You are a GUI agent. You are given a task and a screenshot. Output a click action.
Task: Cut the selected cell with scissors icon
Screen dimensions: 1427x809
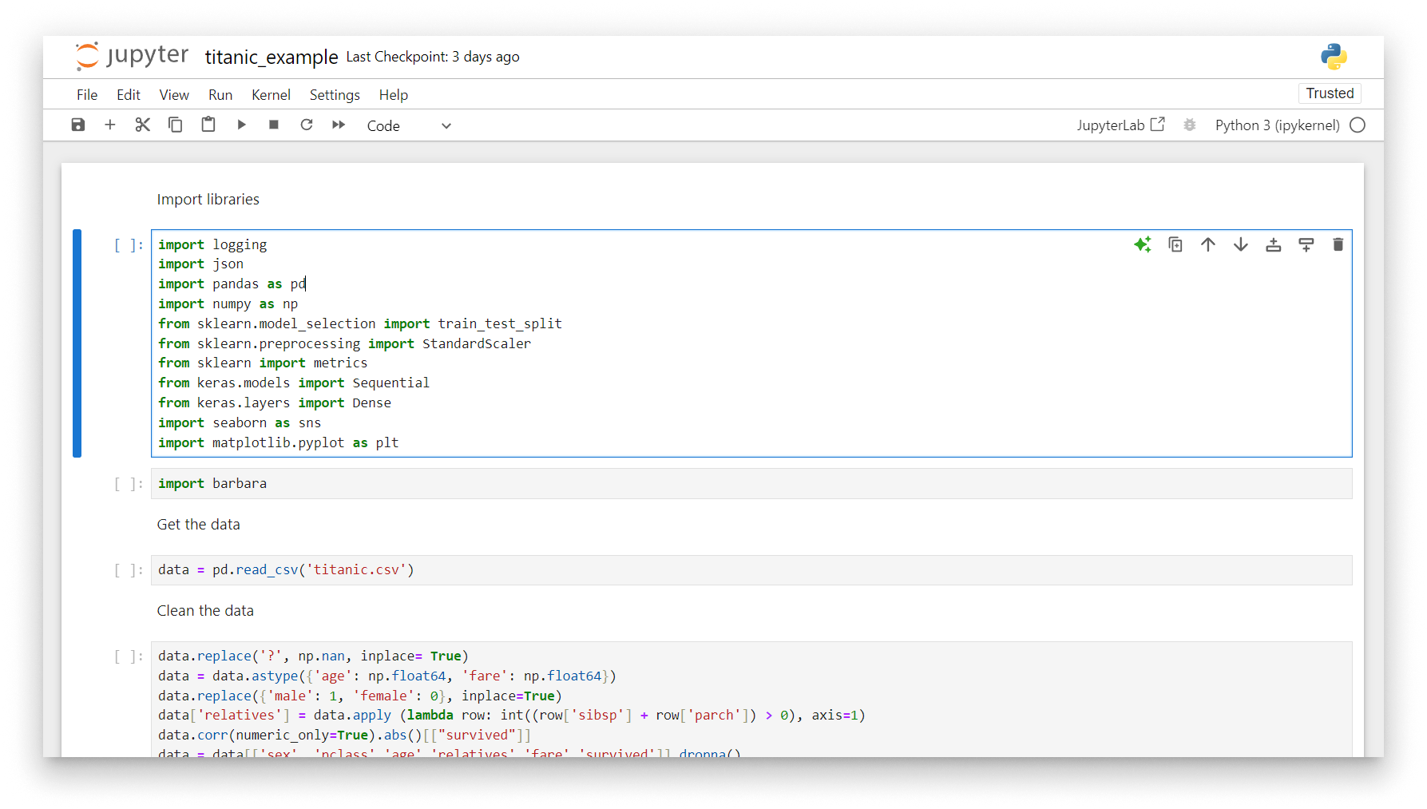[x=142, y=125]
